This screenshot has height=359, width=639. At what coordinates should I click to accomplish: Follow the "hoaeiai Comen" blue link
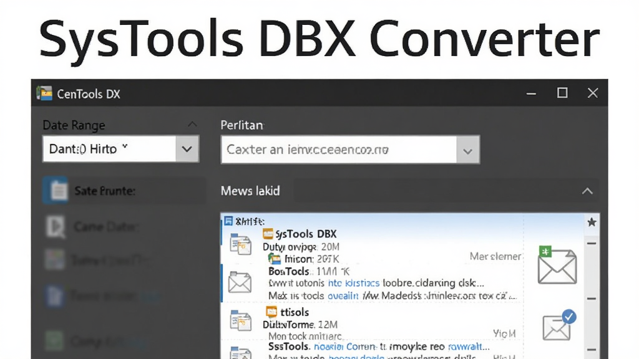click(x=344, y=347)
